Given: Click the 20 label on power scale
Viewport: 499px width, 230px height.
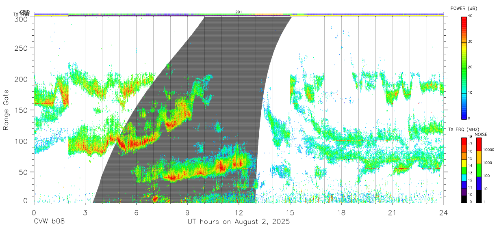Looking at the screenshot, I should [471, 67].
